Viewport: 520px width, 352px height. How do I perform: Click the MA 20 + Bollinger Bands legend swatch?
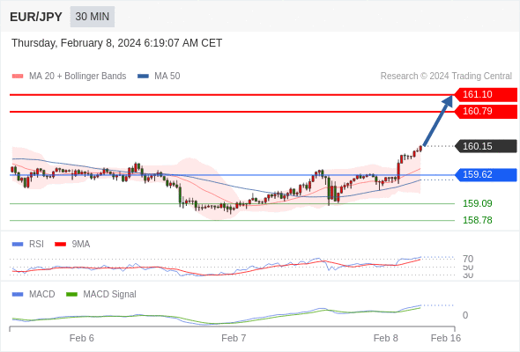[x=18, y=77]
